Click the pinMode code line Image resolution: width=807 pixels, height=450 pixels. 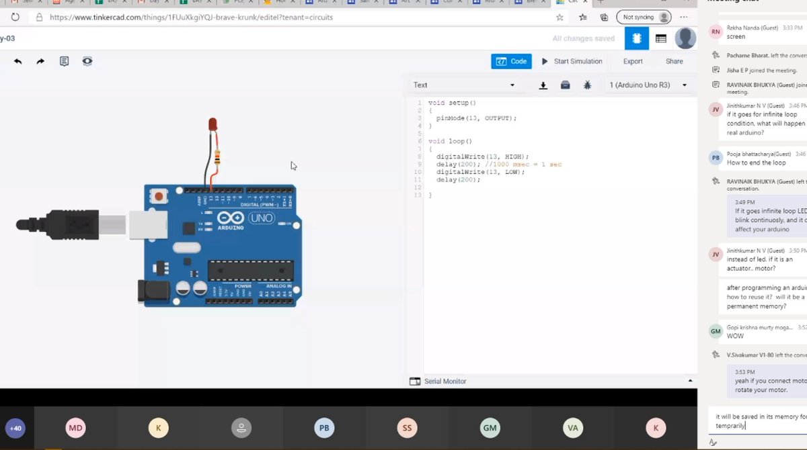coord(476,118)
